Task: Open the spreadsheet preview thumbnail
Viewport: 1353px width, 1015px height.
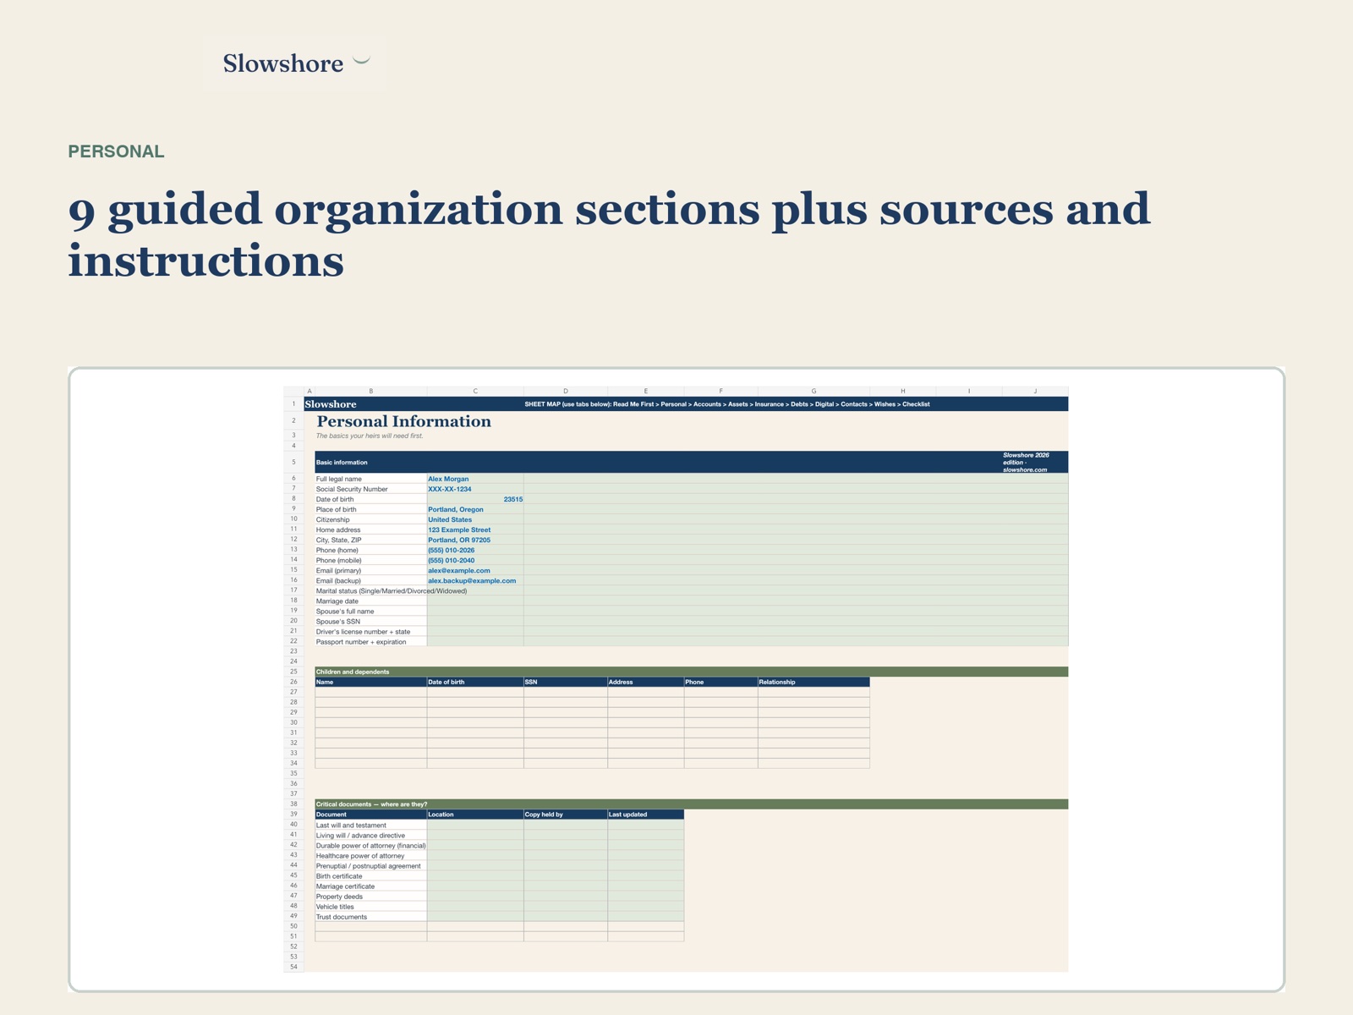Action: (676, 679)
